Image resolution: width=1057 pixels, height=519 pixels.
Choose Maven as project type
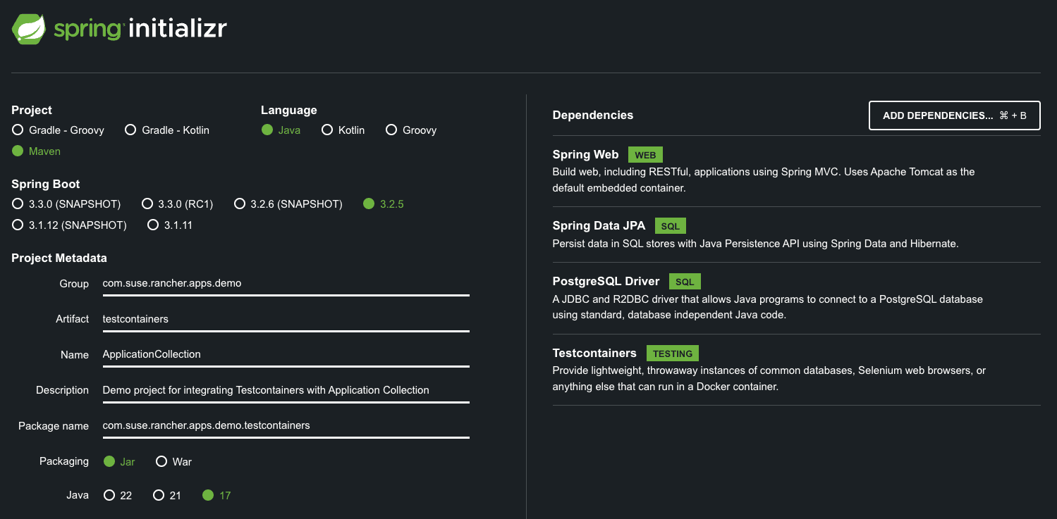[x=18, y=151]
